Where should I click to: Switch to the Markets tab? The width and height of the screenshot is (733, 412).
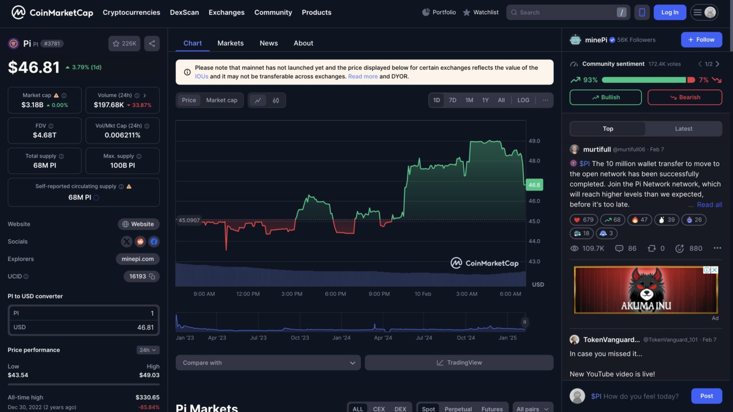pos(230,43)
